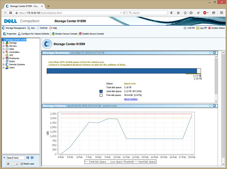The height and width of the screenshot is (169, 227).
Task: Click the white Free disk space swatch
Action: 101,95
